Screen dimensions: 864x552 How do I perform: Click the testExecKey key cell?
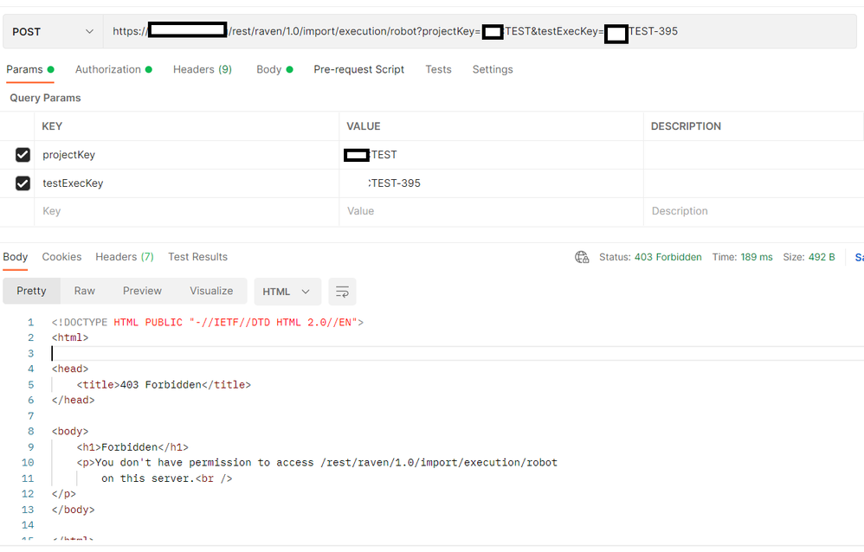tap(187, 183)
